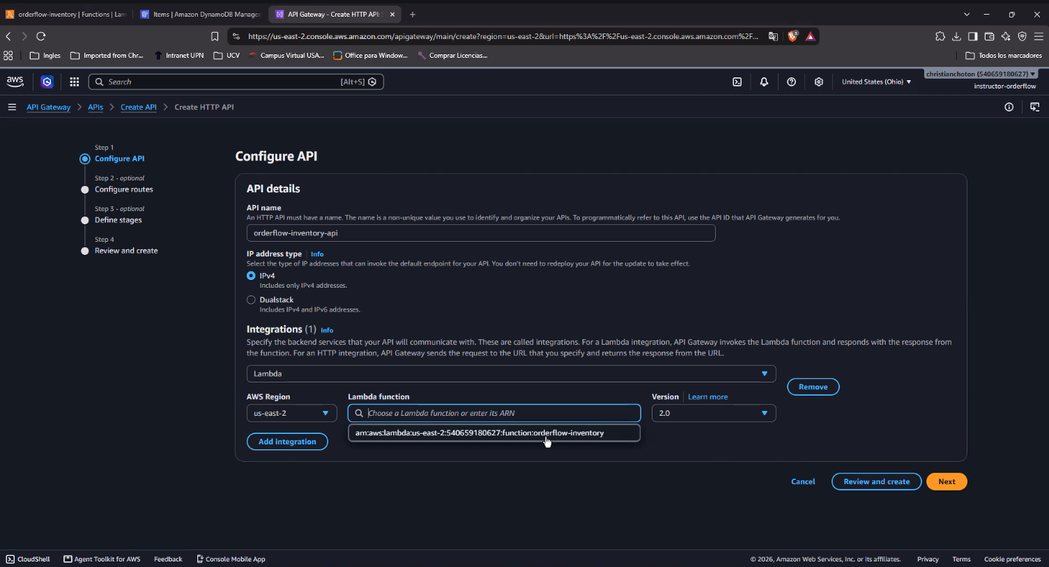Open the Feedback footer link
The height and width of the screenshot is (567, 1049).
[168, 559]
